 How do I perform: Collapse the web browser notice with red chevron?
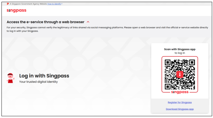coord(88,22)
